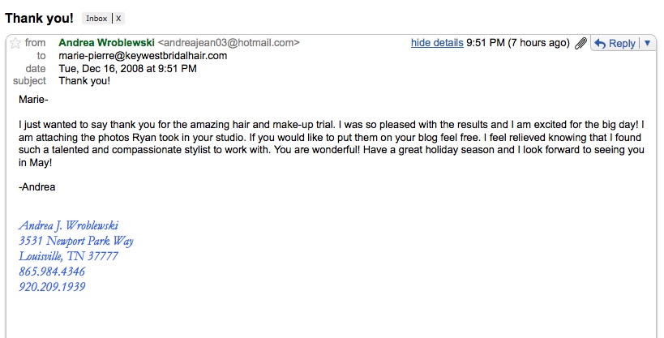Click phone number 920.209.1939
The width and height of the screenshot is (664, 338).
(52, 287)
